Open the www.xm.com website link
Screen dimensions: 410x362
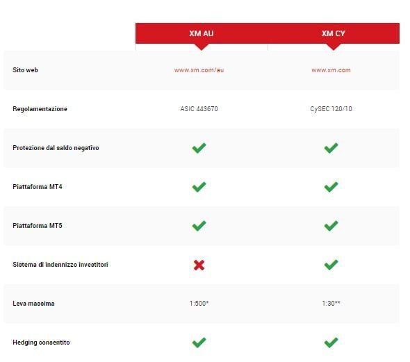(x=331, y=70)
